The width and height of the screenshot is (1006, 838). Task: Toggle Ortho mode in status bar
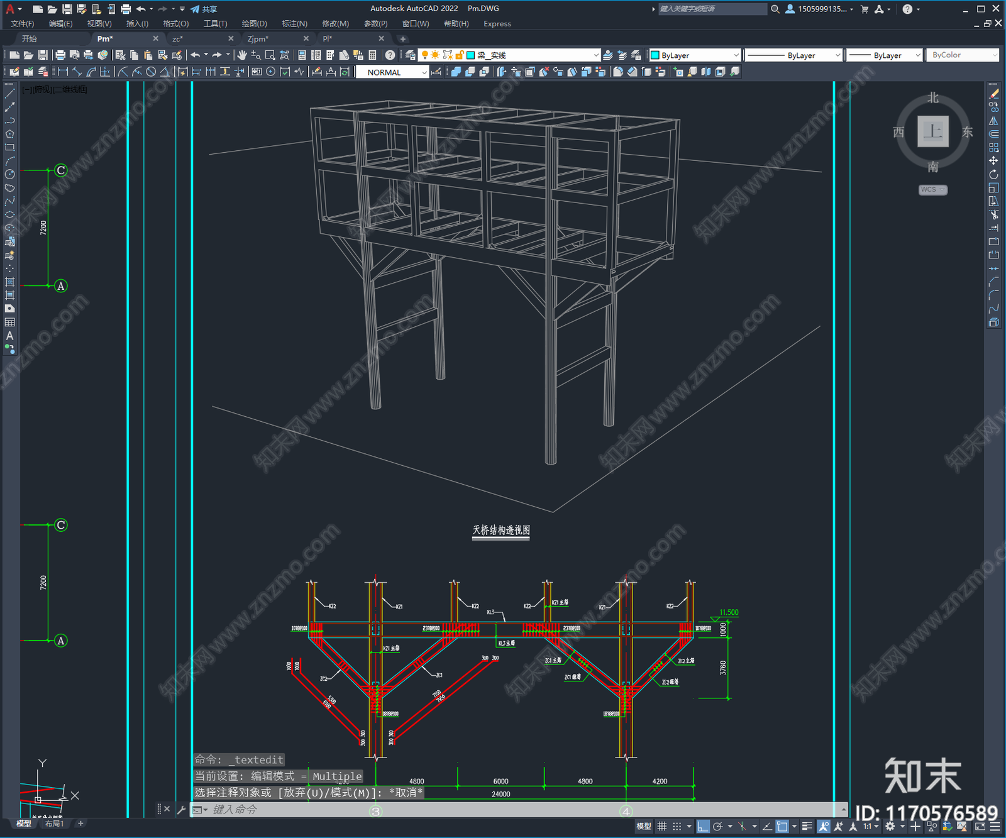(x=702, y=827)
